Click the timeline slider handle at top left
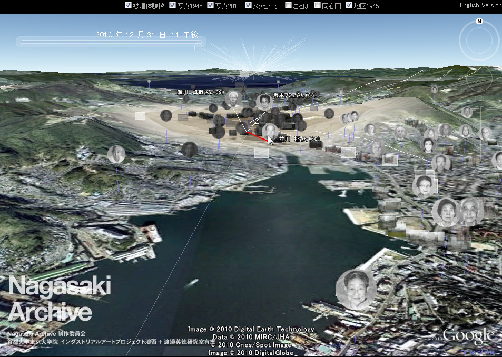This screenshot has width=502, height=357. coord(198,46)
